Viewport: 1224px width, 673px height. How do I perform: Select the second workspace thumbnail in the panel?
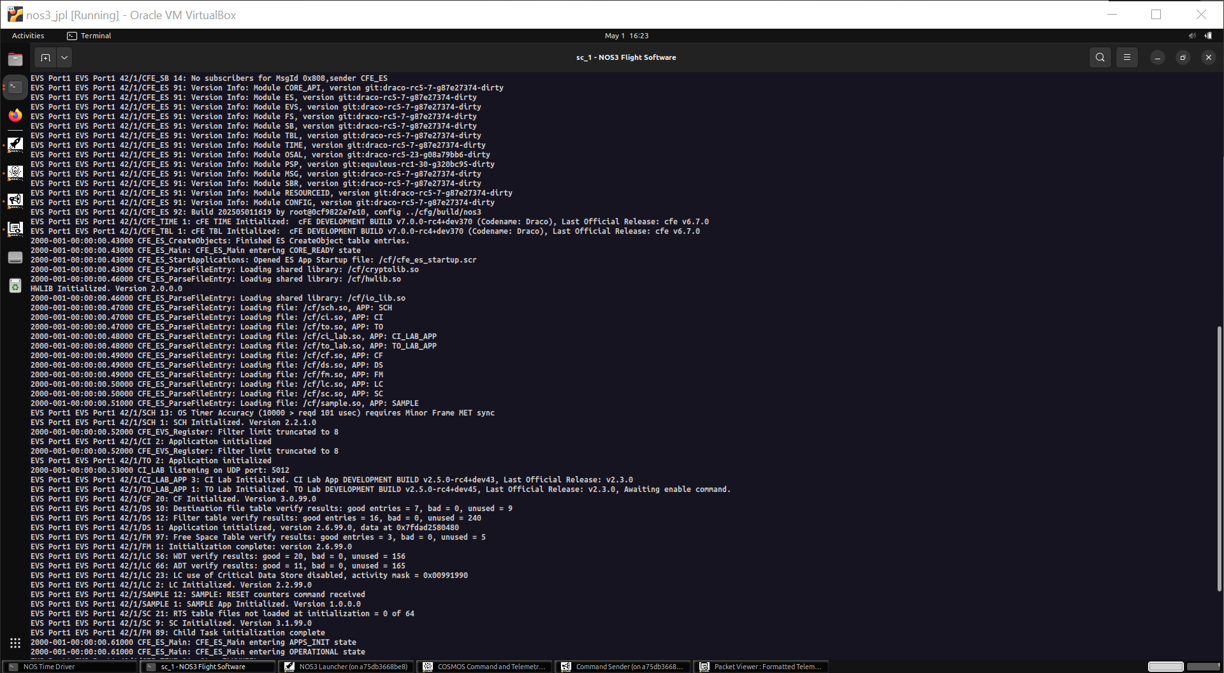click(x=1204, y=667)
